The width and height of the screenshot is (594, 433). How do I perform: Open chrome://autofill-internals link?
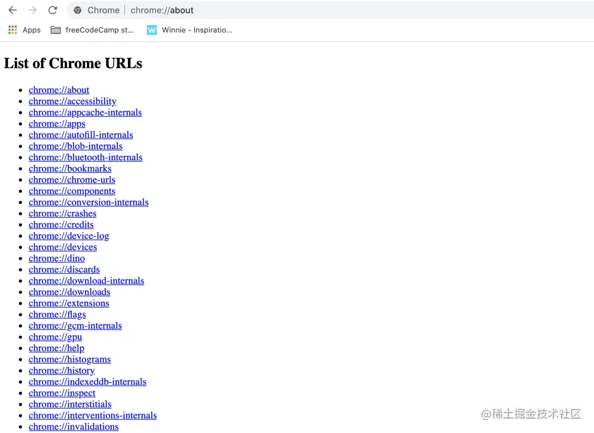tap(81, 135)
